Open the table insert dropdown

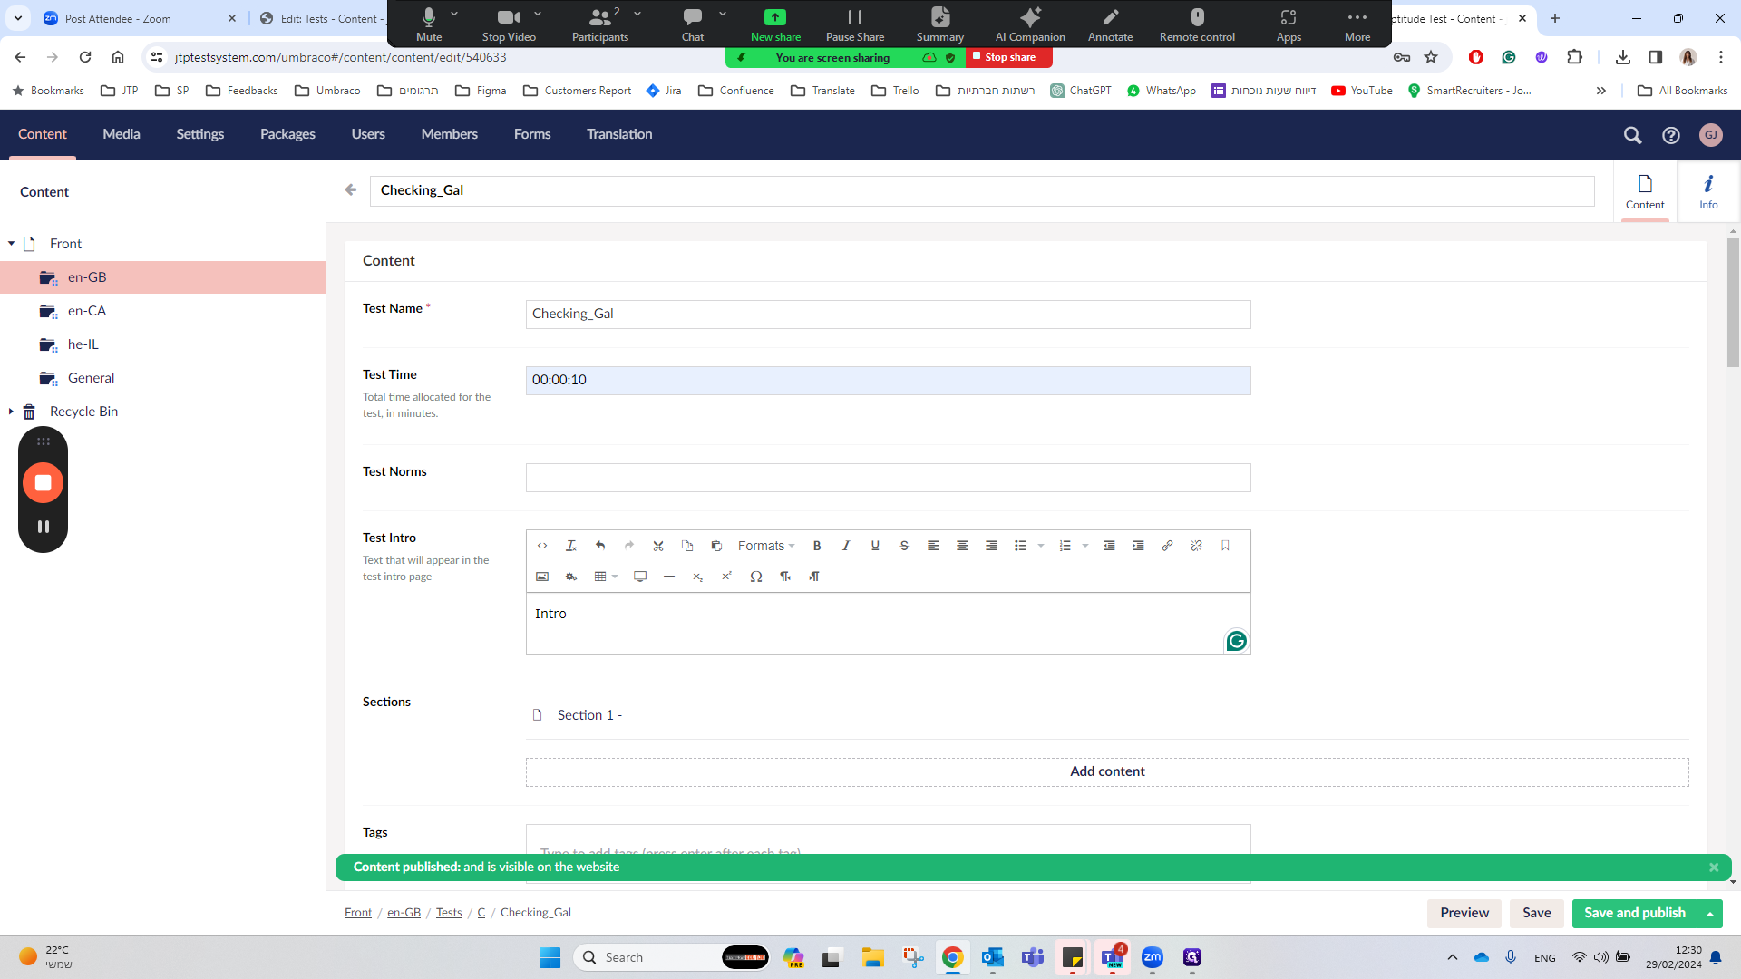[x=606, y=577]
